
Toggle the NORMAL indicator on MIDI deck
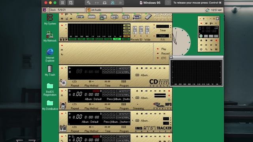[123, 118]
